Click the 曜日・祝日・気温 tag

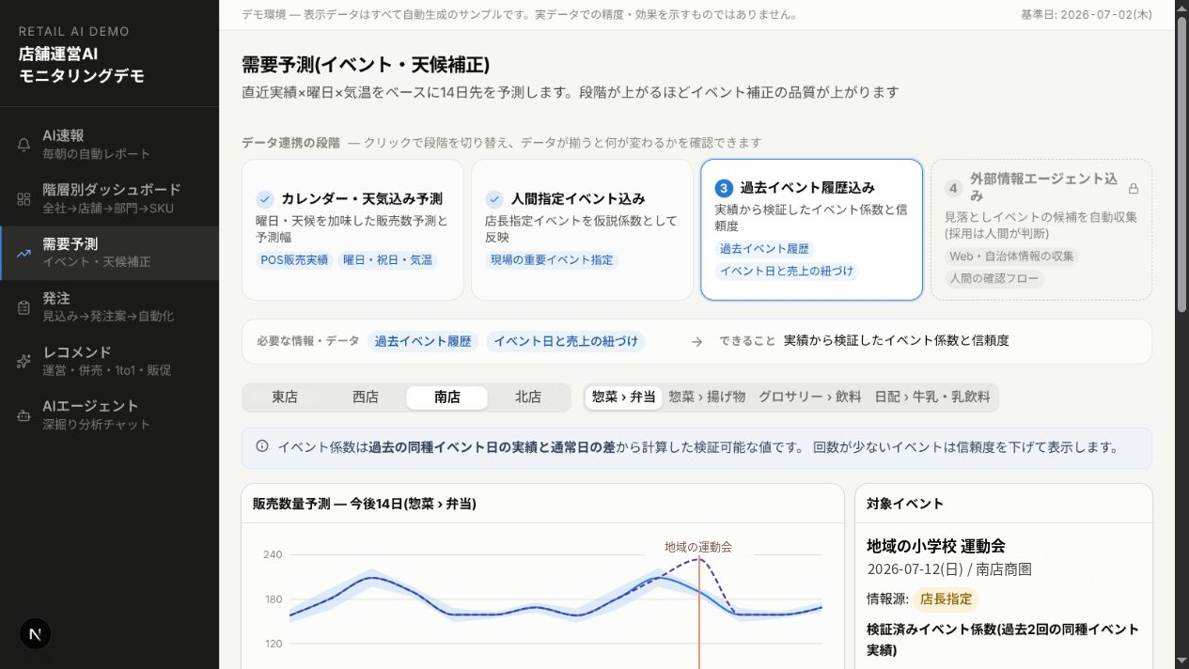pos(387,260)
